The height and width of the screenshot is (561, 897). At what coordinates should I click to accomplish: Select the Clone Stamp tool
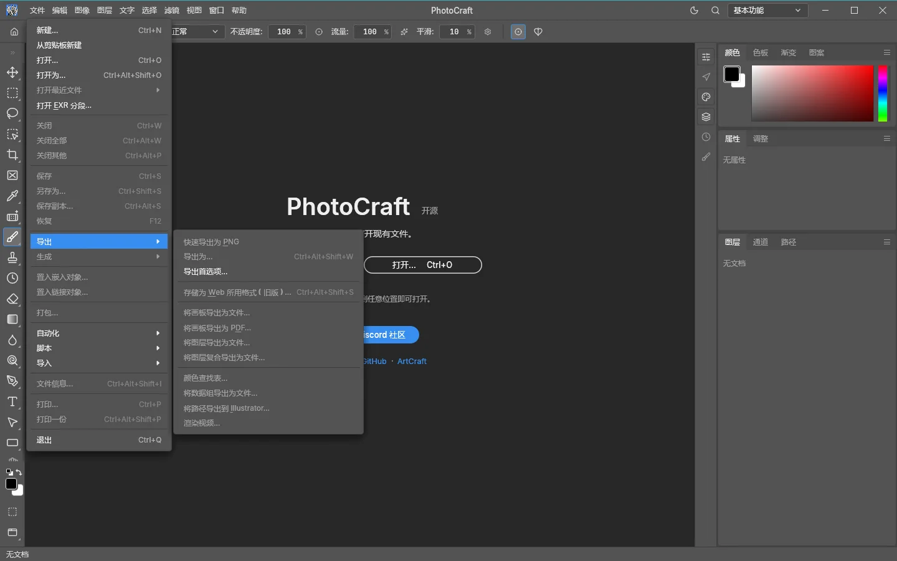click(x=12, y=257)
